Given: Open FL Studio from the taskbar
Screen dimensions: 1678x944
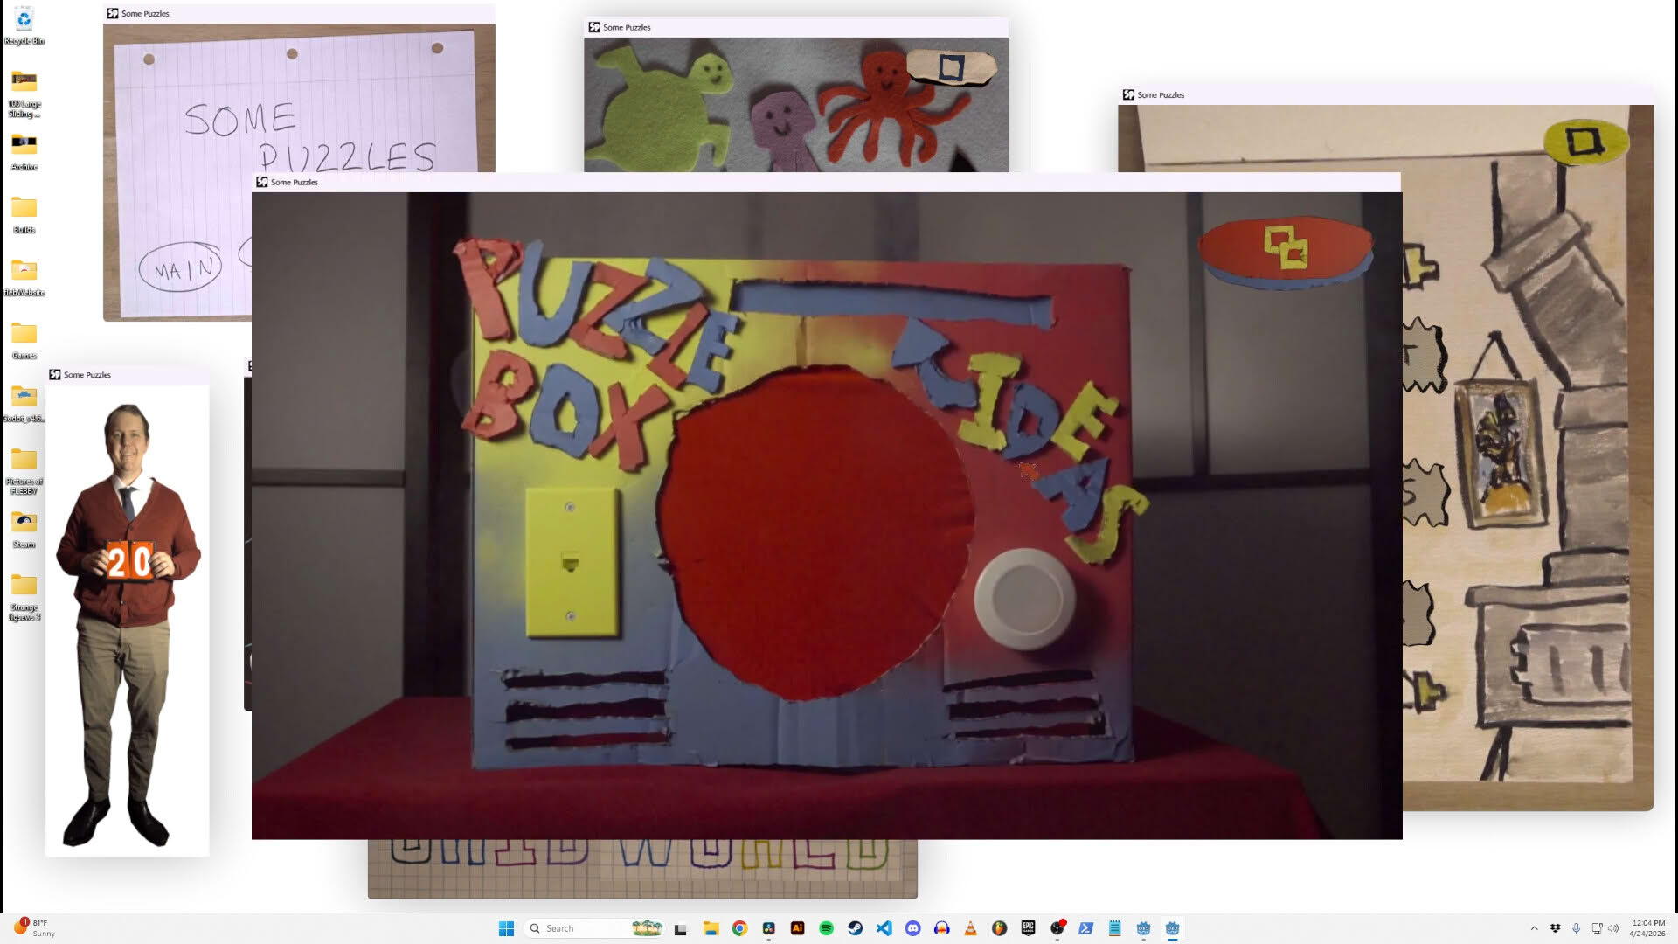Looking at the screenshot, I should click(x=999, y=928).
